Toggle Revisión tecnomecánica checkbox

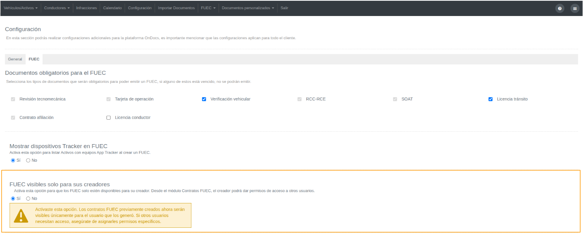click(x=13, y=99)
